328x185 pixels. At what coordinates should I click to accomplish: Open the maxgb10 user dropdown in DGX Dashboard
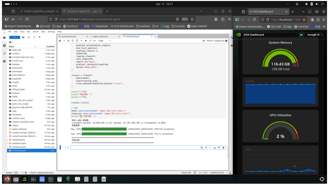315,35
